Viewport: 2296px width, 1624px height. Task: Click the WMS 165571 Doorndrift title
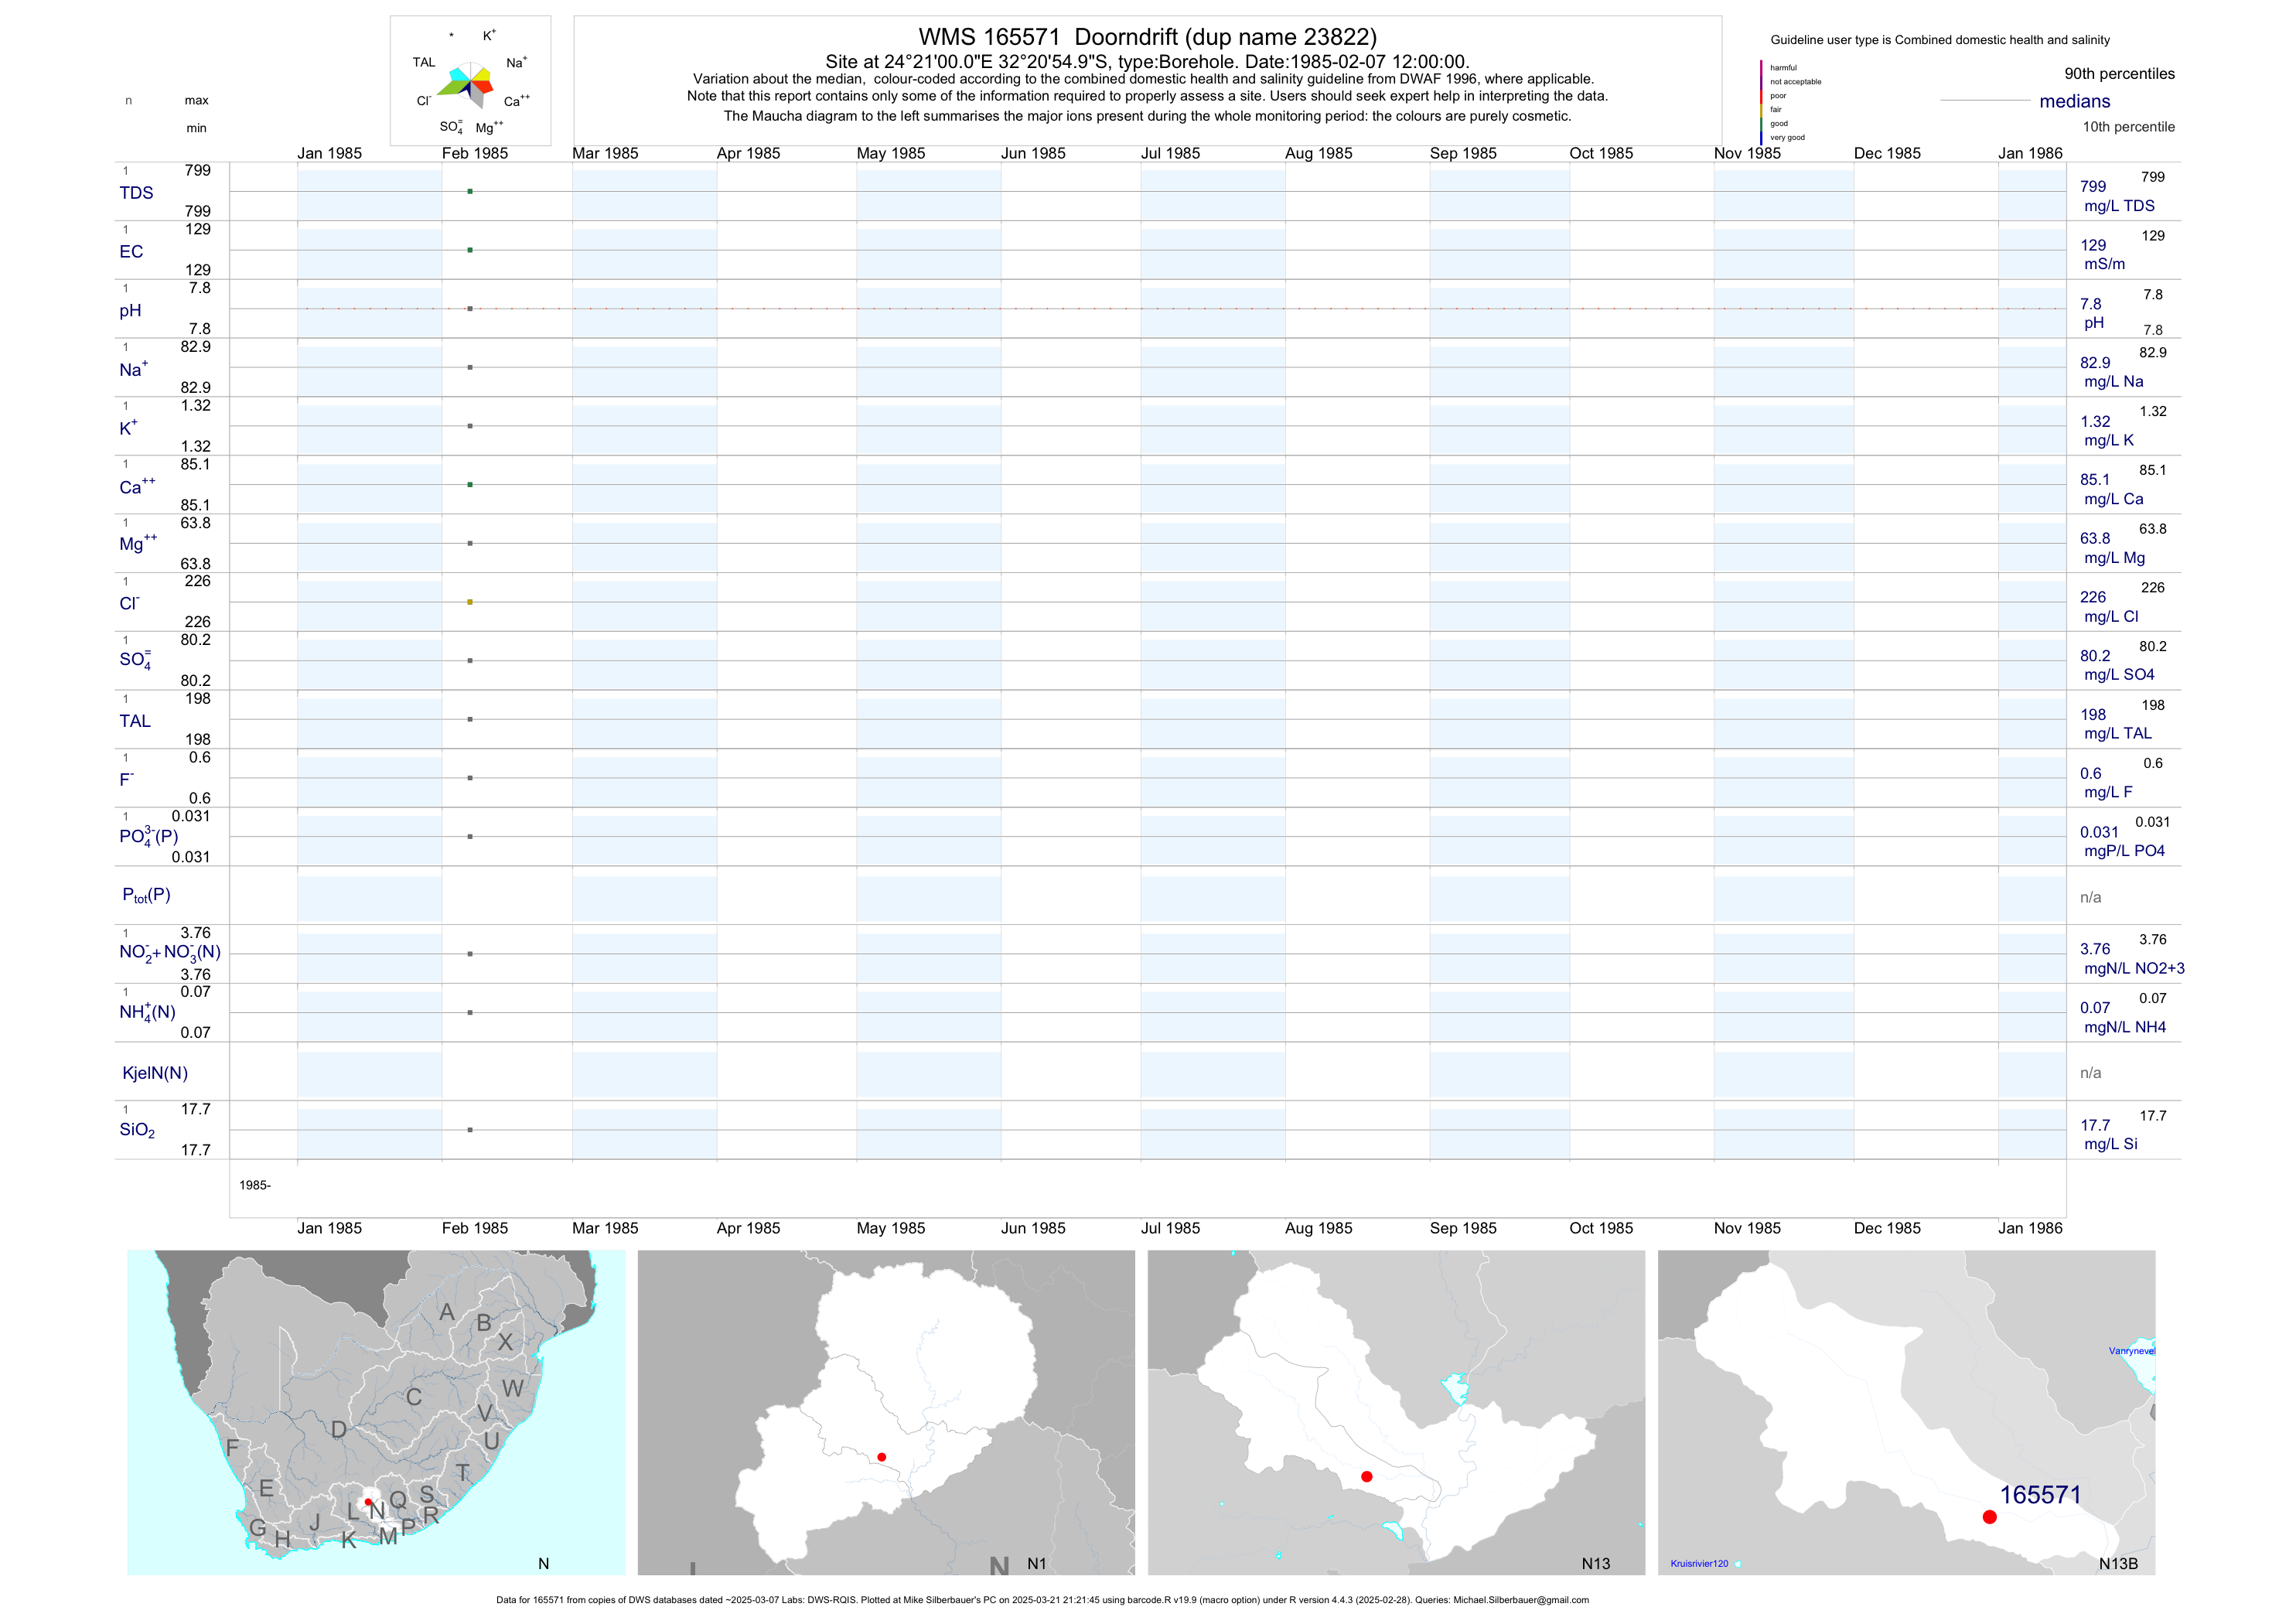[x=1147, y=37]
